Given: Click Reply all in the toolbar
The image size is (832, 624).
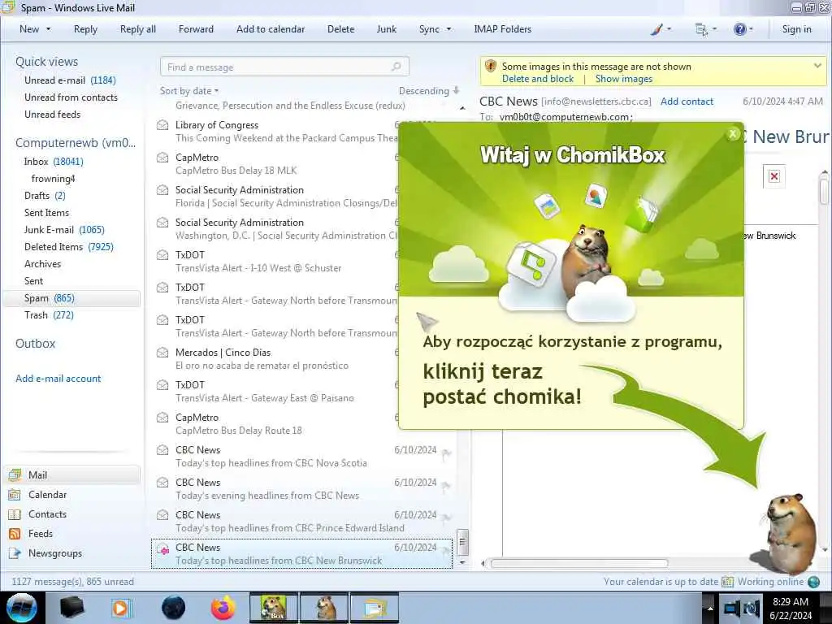Looking at the screenshot, I should coord(138,29).
